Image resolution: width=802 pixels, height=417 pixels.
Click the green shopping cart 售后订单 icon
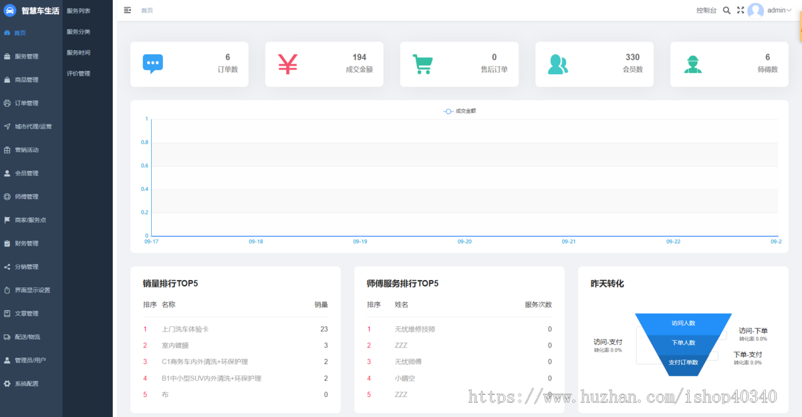click(x=423, y=64)
